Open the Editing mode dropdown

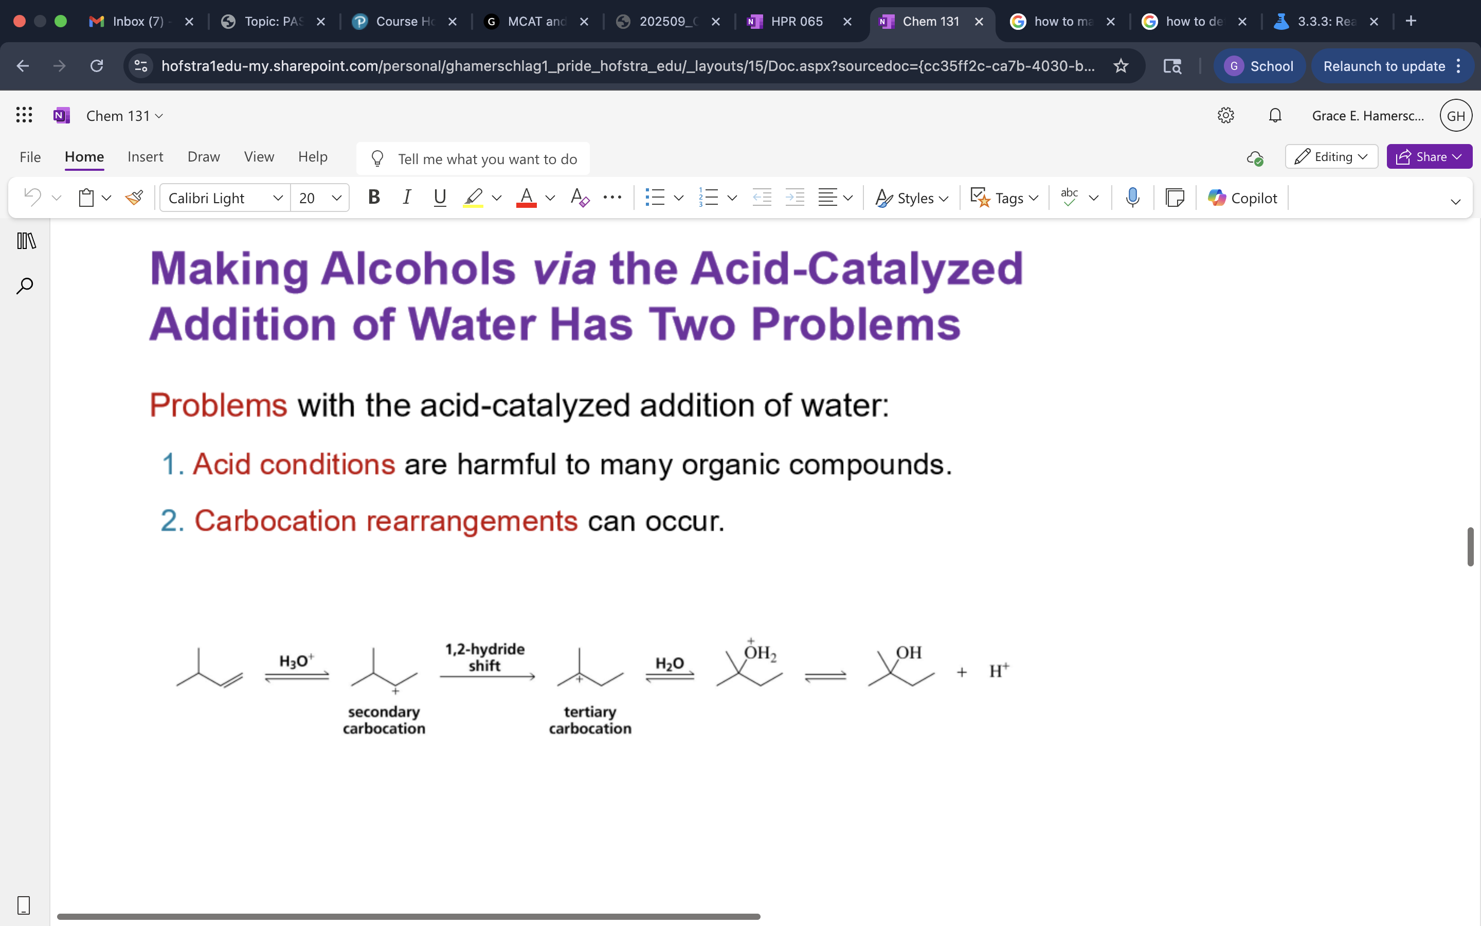(x=1332, y=156)
